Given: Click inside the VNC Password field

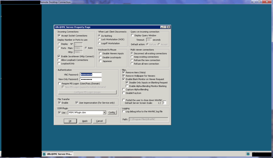Looking at the screenshot, I should pyautogui.click(x=90, y=75).
